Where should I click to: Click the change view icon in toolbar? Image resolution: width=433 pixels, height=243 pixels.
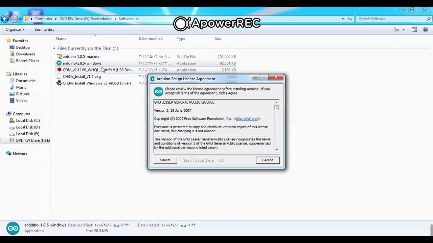(x=397, y=30)
